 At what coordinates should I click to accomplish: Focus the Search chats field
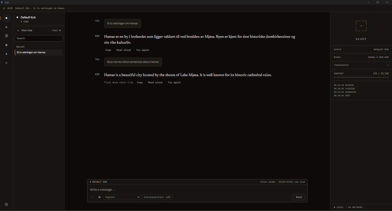click(x=39, y=38)
